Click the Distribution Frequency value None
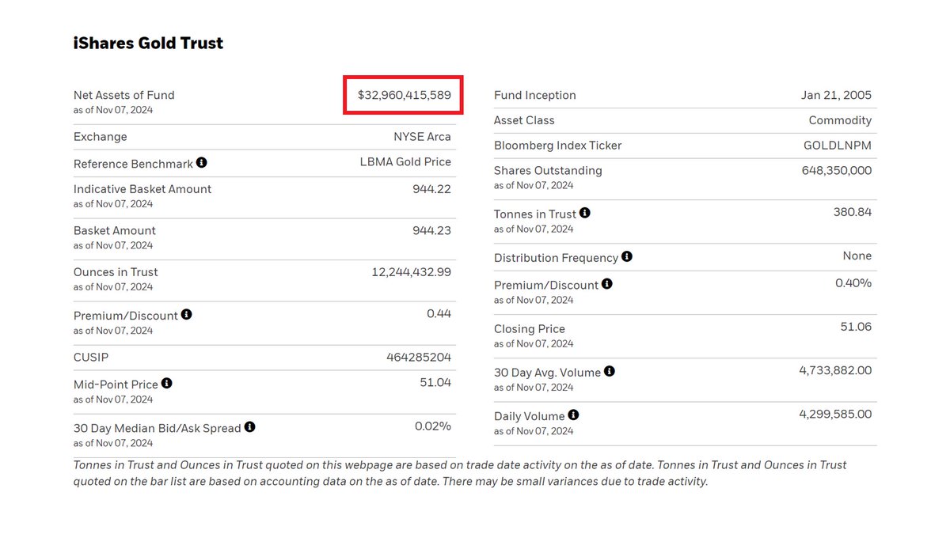 [x=857, y=256]
